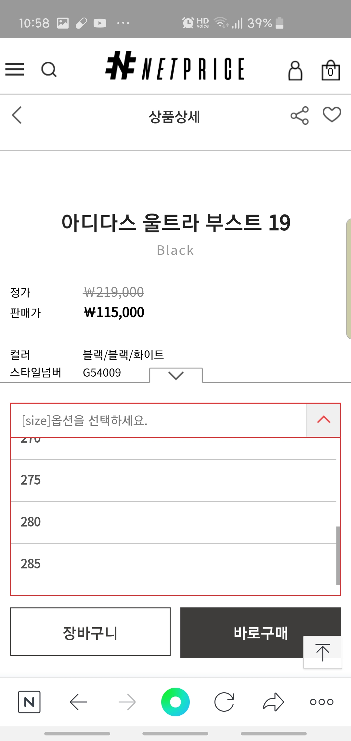
Task: Open the user account icon
Action: [x=295, y=70]
